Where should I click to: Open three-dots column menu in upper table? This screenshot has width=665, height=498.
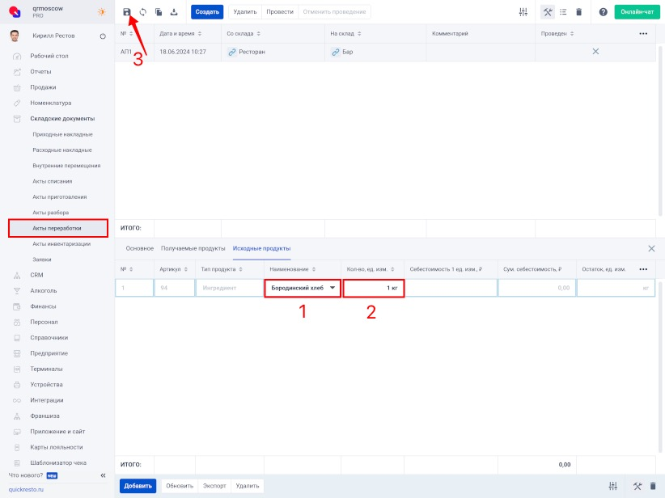pyautogui.click(x=643, y=33)
